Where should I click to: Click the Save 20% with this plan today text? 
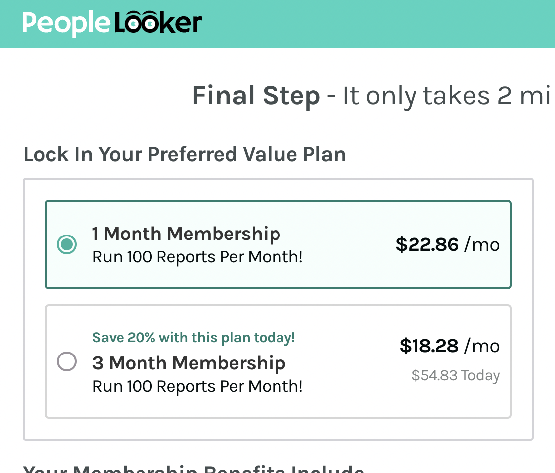click(x=194, y=338)
